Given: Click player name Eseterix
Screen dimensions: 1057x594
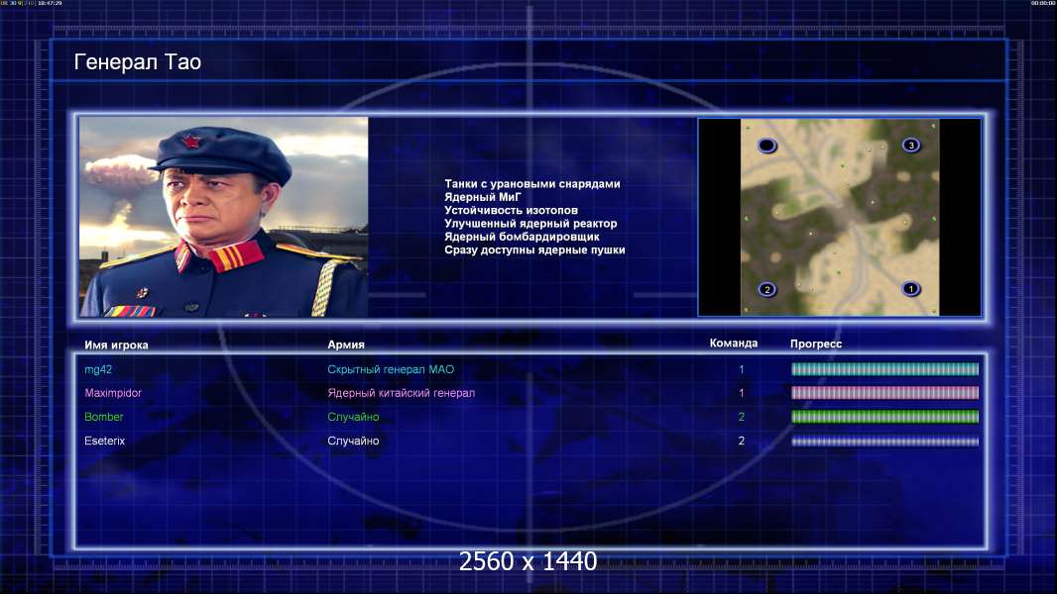Looking at the screenshot, I should coord(104,441).
